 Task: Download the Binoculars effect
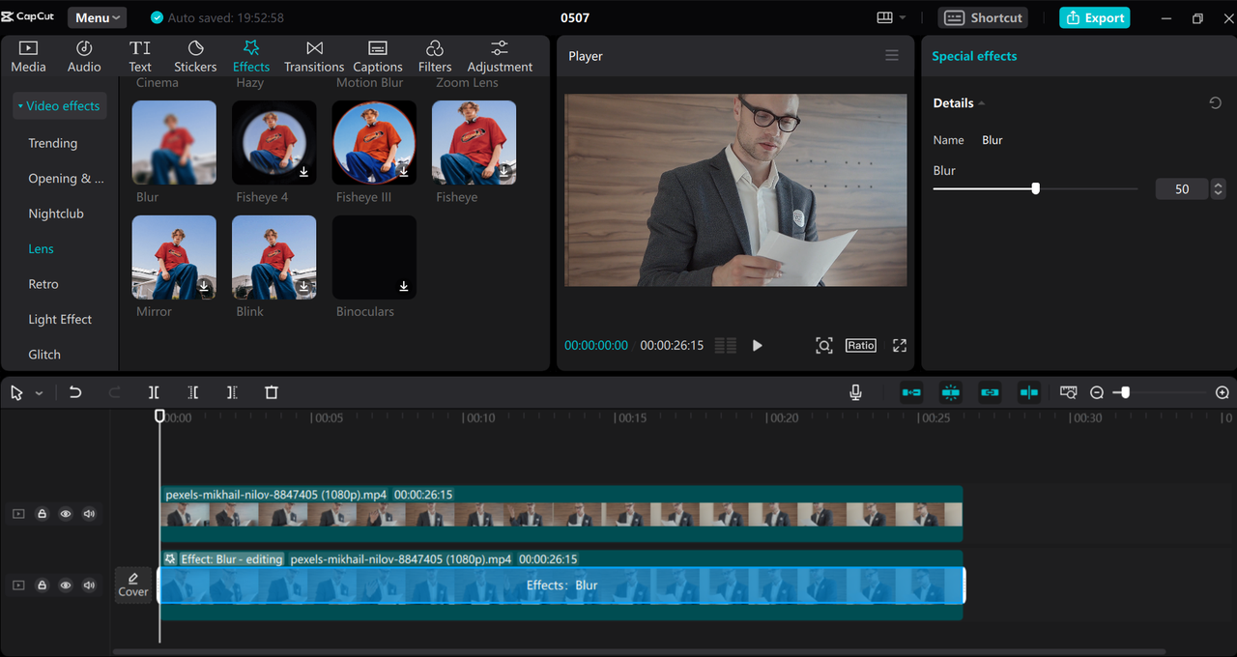click(404, 287)
